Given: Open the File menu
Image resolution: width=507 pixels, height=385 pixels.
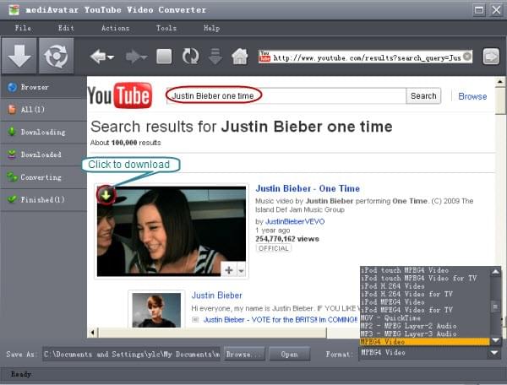Looking at the screenshot, I should point(23,28).
